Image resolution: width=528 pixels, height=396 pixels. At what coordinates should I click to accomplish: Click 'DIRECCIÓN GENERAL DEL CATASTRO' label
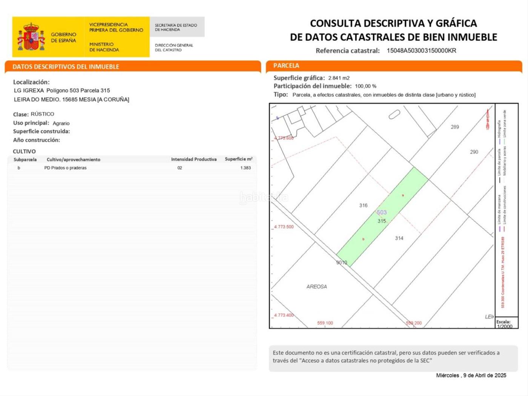coord(174,48)
